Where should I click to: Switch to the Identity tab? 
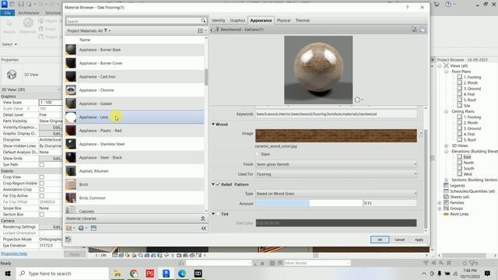pos(219,20)
